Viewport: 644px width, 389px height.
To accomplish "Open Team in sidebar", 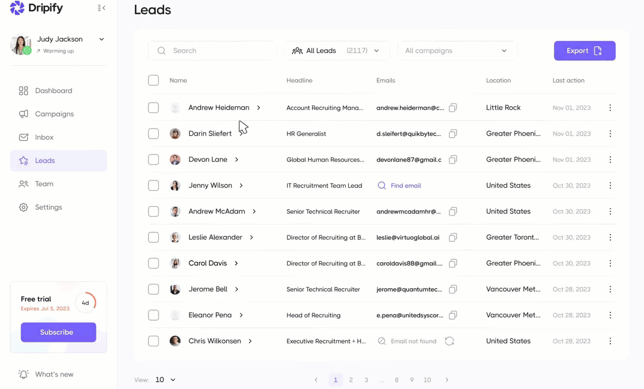I will tap(58, 184).
